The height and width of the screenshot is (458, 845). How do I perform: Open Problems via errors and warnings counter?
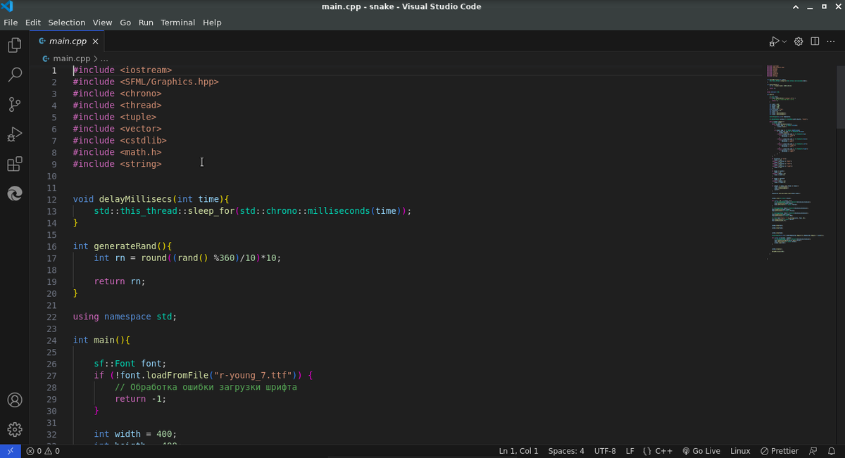click(43, 451)
